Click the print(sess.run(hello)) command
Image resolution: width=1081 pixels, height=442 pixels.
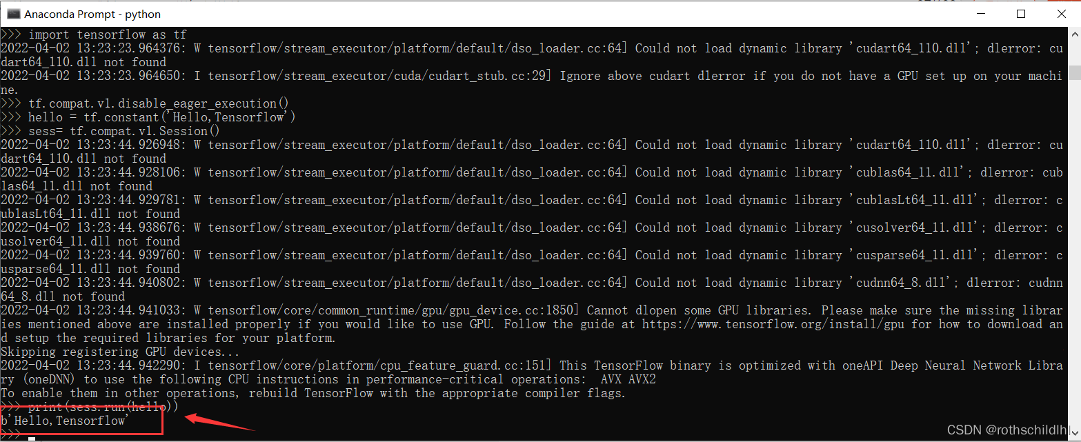103,408
